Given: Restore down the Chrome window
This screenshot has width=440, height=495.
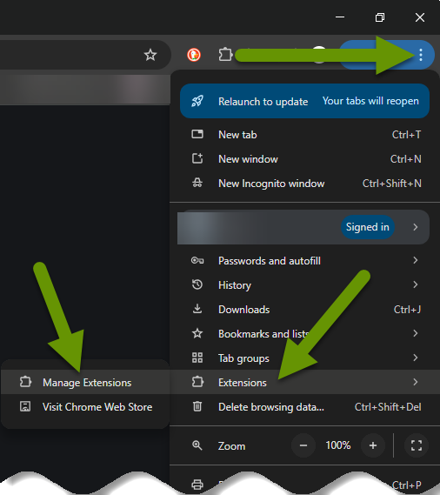Looking at the screenshot, I should click(380, 17).
